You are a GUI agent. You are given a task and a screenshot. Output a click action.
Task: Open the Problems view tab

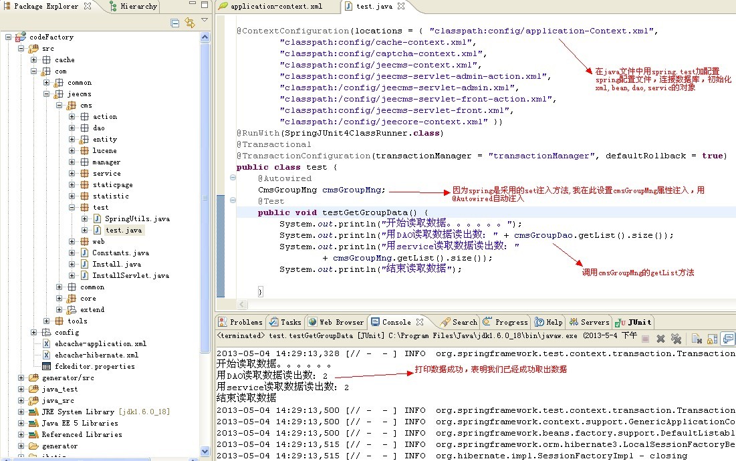coord(241,322)
